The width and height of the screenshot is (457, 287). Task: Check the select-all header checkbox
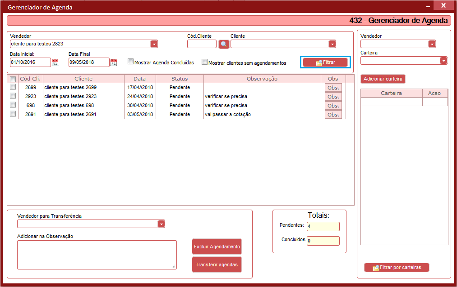tap(13, 79)
